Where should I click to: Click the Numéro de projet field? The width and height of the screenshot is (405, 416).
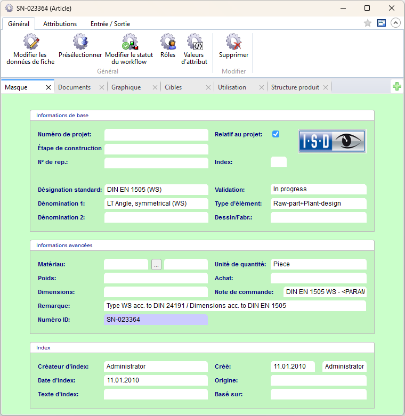click(156, 135)
